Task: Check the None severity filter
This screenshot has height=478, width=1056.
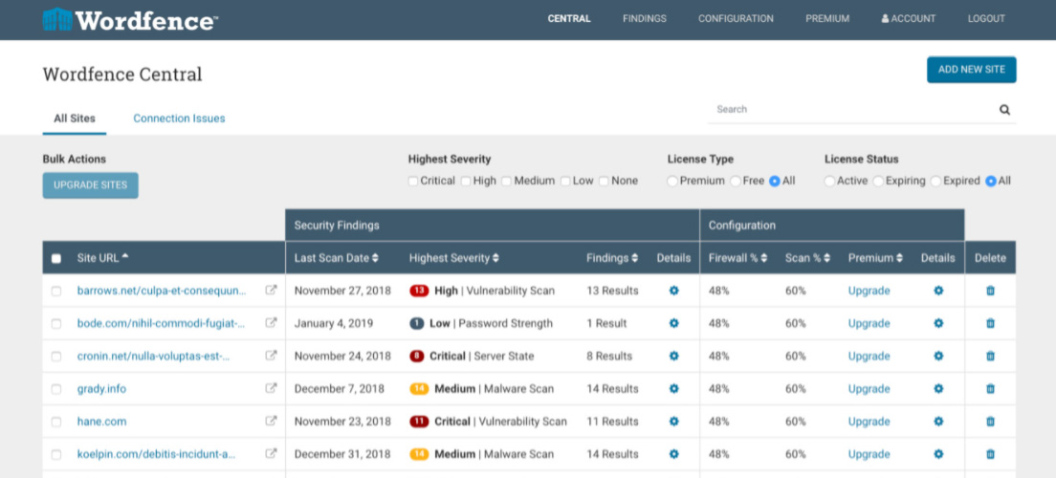Action: pos(605,181)
